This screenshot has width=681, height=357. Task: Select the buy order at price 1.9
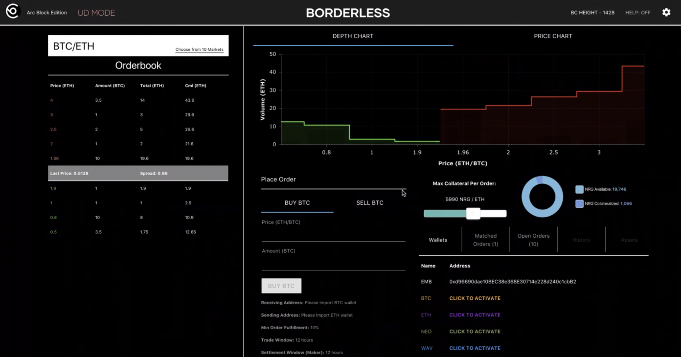pyautogui.click(x=138, y=188)
